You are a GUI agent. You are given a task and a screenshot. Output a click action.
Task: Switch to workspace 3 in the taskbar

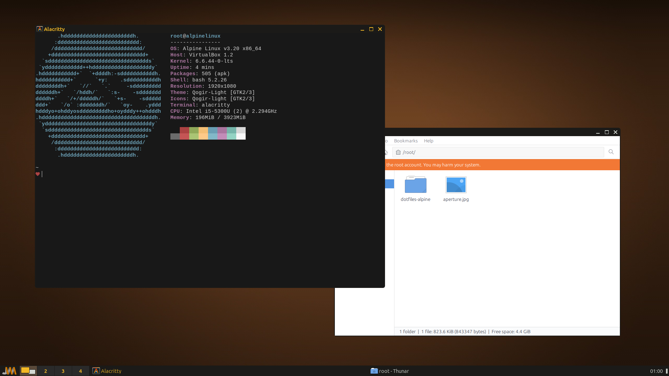tap(63, 371)
